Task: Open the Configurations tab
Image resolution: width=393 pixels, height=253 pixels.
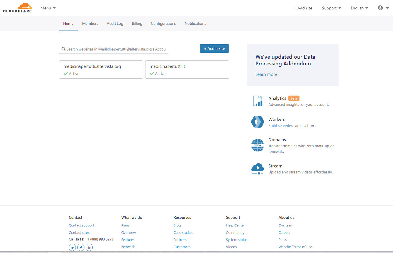Action: tap(163, 23)
